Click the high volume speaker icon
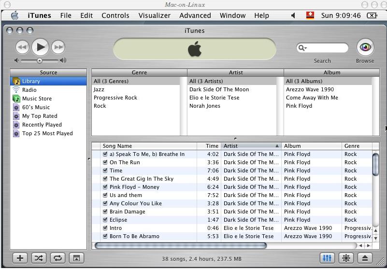This screenshot has width=387, height=269. pyautogui.click(x=63, y=60)
